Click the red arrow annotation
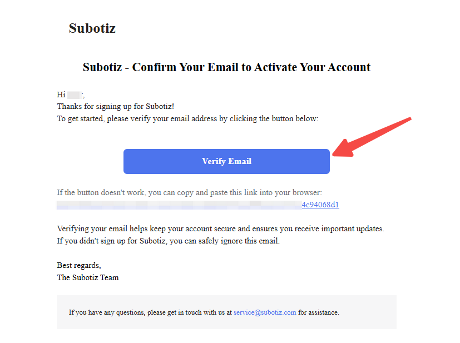This screenshot has height=343, width=460. pyautogui.click(x=372, y=137)
